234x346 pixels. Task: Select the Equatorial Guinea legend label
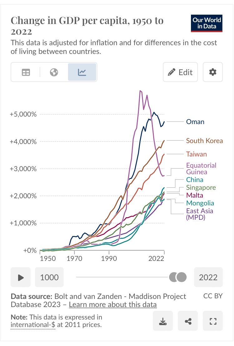point(201,169)
